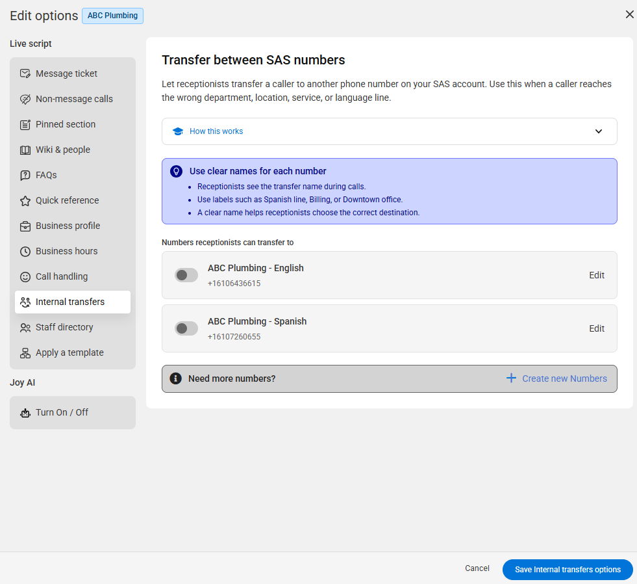Click the Numbers receptionists can transfer to label
This screenshot has height=584, width=637.
tap(227, 243)
